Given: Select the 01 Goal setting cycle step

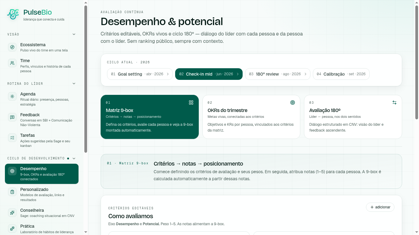Looking at the screenshot, I should 140,74.
